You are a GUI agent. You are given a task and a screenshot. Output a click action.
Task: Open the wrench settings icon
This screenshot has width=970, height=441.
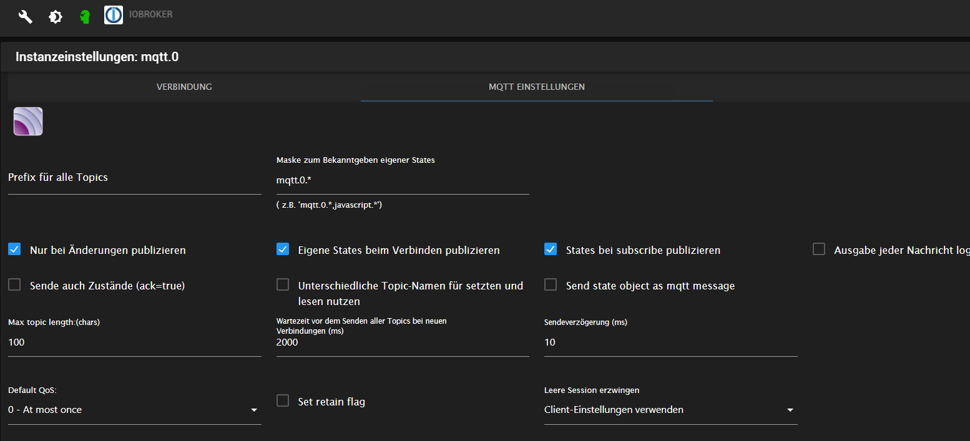coord(26,17)
